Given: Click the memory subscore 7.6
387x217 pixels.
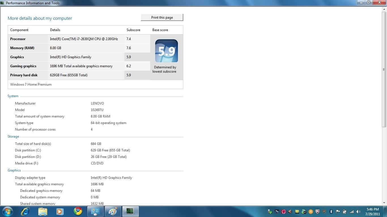Looking at the screenshot, I should click(129, 48).
